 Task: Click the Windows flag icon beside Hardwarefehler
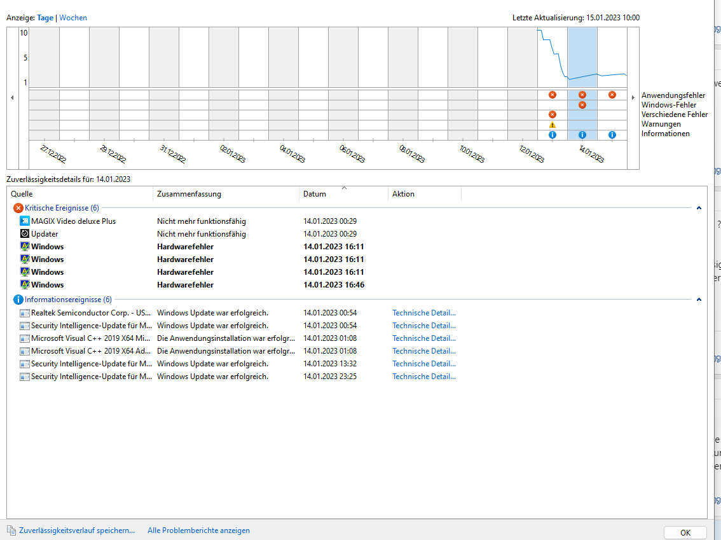click(24, 246)
